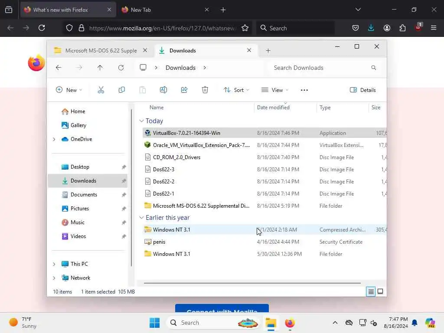Add a new File Explorer tab
444x333 pixels.
click(268, 51)
